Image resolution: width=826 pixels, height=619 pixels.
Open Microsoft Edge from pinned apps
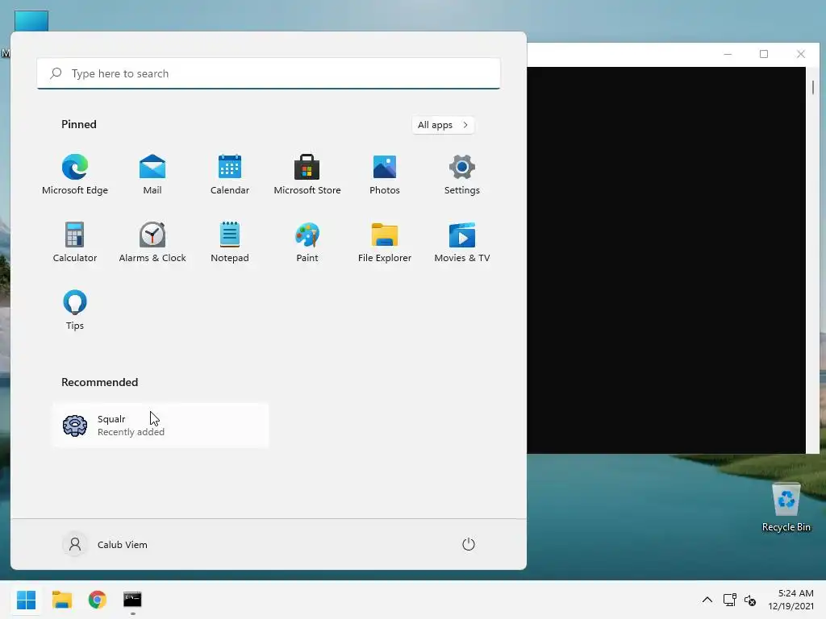click(75, 175)
